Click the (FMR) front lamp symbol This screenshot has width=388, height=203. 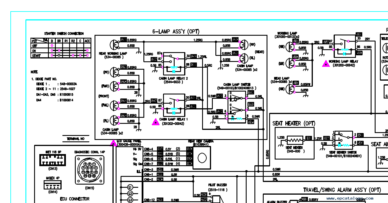(115, 86)
